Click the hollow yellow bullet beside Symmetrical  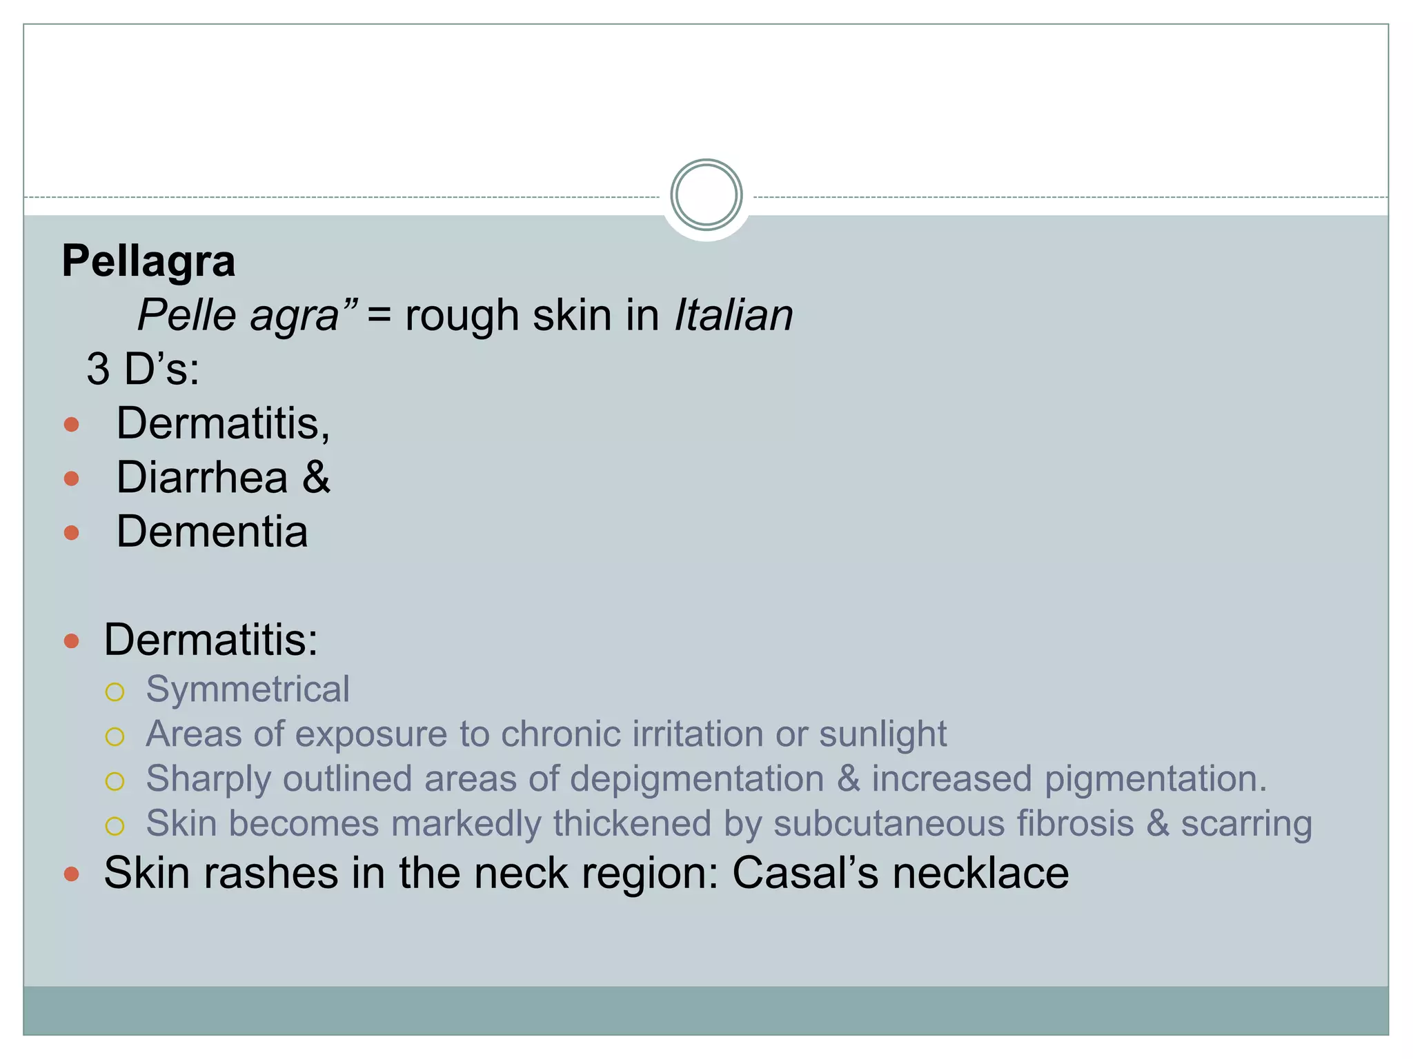pos(115,692)
